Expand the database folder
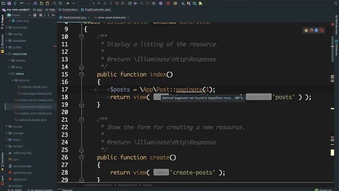339x191 pixels. (x=7, y=41)
